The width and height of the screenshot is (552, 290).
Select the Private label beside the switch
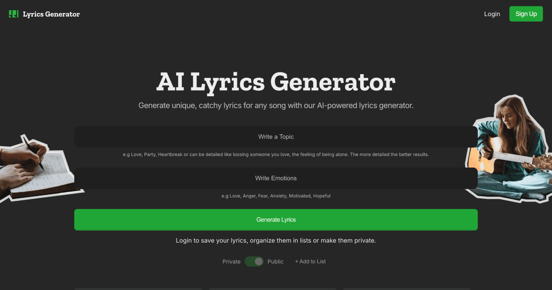231,261
